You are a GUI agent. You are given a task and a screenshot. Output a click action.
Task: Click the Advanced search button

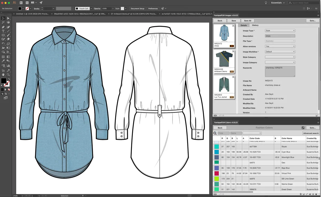(x=311, y=133)
